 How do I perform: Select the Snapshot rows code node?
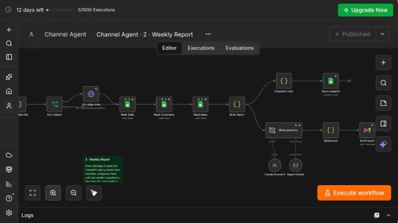284,81
